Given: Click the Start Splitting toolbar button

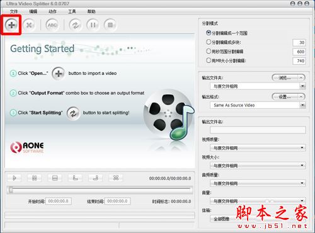Looking at the screenshot, I should pos(76,25).
